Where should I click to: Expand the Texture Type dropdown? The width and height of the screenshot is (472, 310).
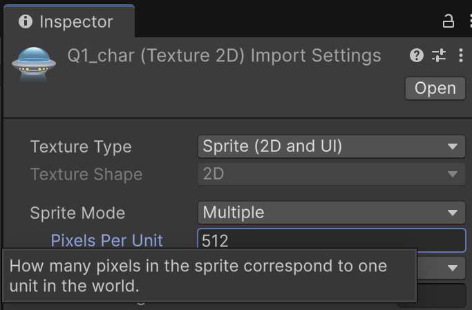tap(332, 146)
